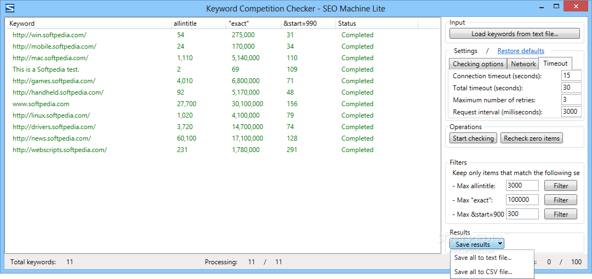The image size is (592, 279).
Task: Edit the Max &start=900 filter value
Action: [x=522, y=214]
